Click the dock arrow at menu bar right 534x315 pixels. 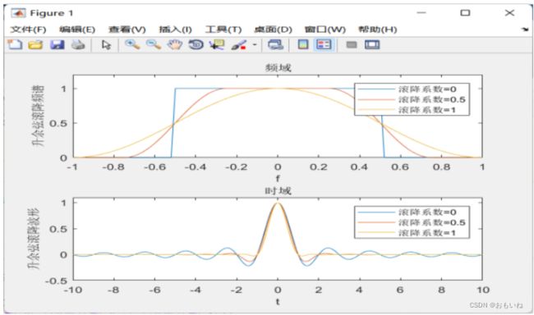(525, 30)
